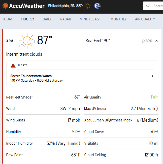Open the Air Quality tab
163x164 pixels.
pyautogui.click(x=145, y=19)
